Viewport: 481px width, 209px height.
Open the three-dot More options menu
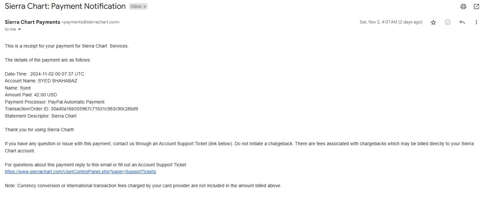click(x=476, y=22)
